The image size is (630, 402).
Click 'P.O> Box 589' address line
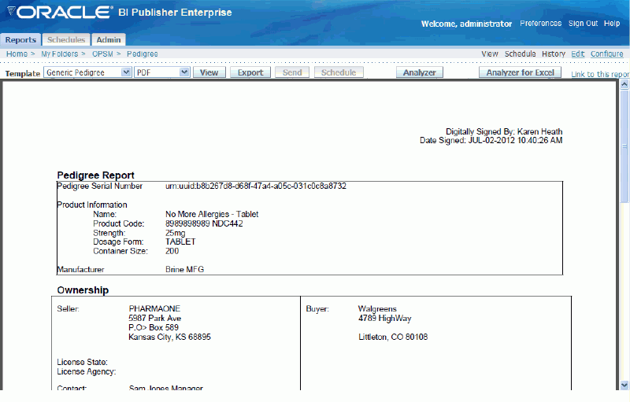pos(154,327)
